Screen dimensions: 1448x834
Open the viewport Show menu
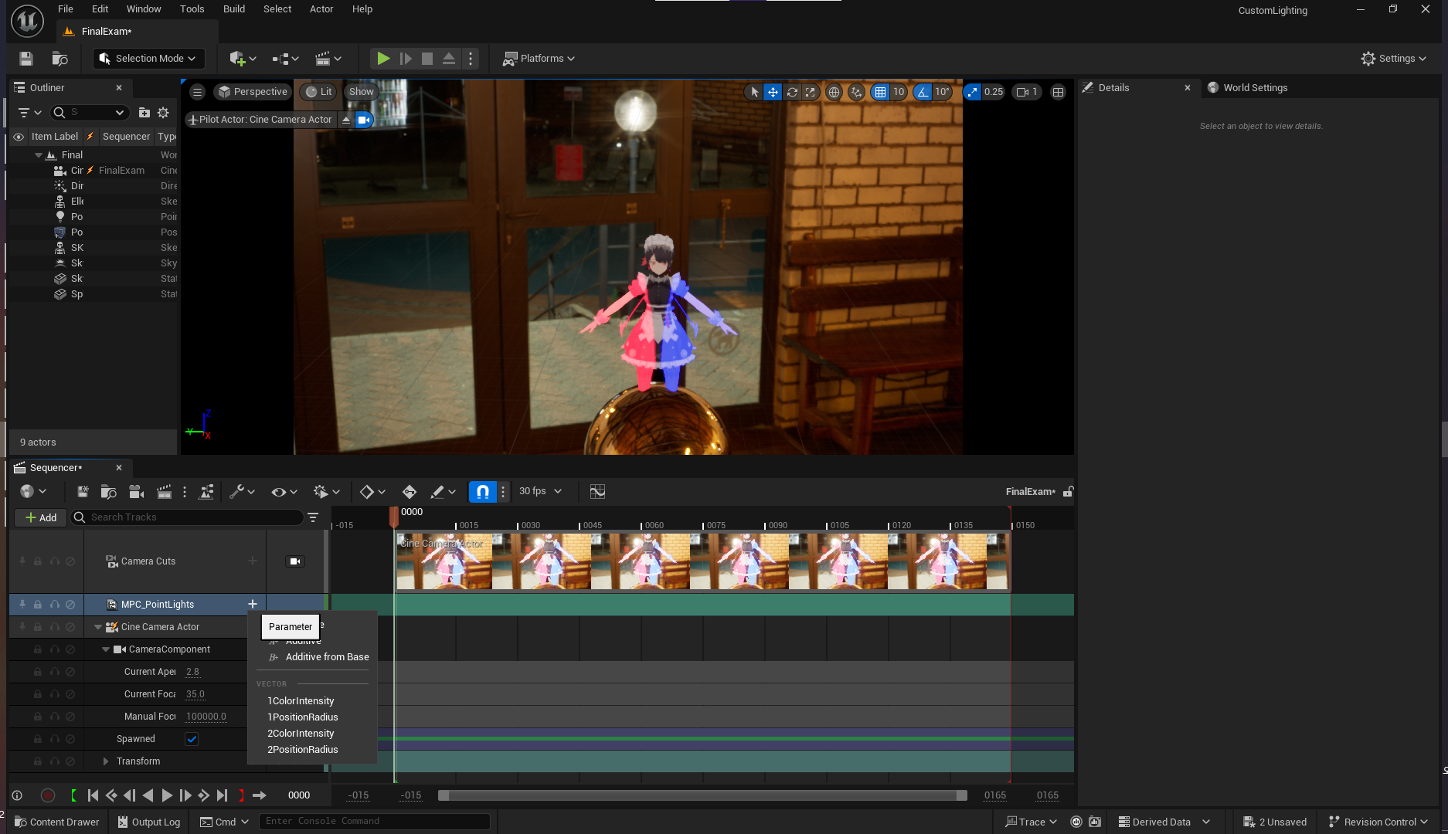point(361,92)
